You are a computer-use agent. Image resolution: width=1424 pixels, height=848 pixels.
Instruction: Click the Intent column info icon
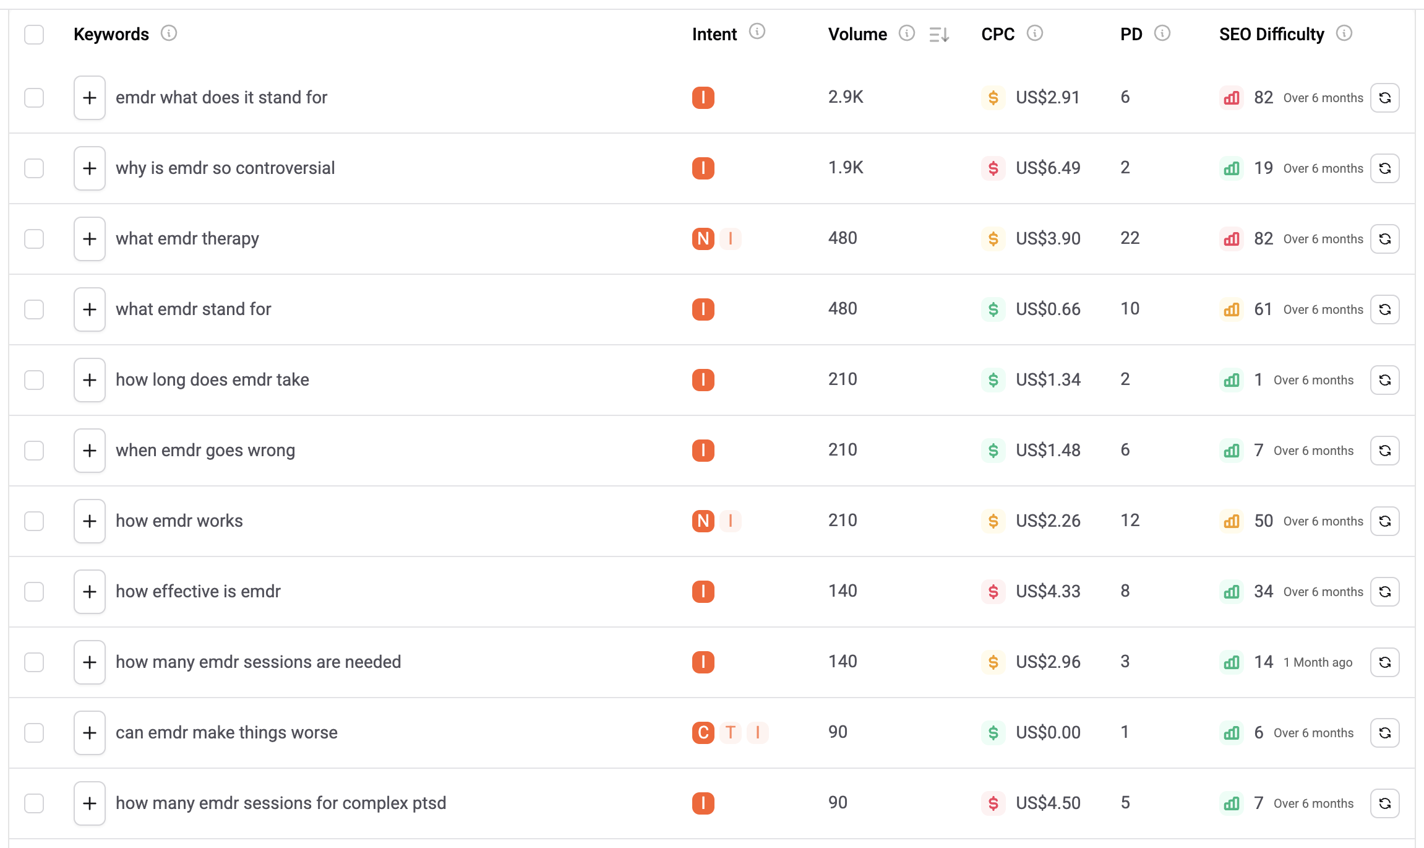(757, 32)
